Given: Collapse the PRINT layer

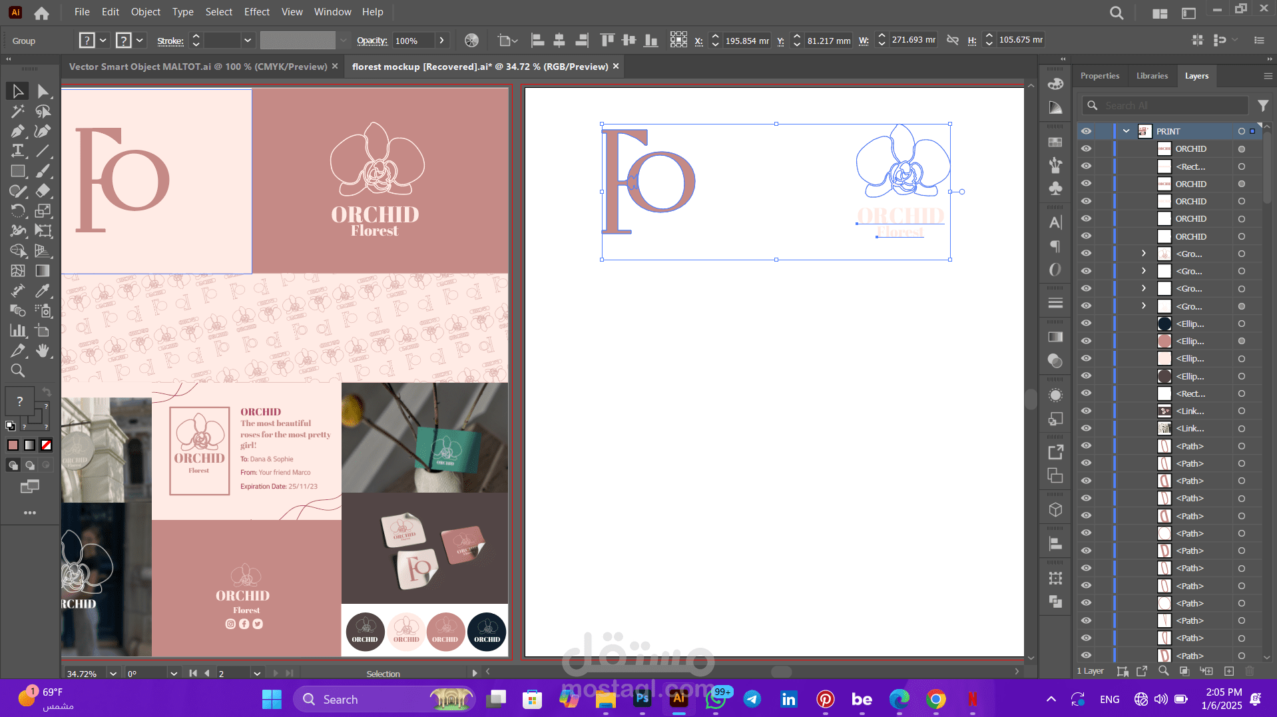Looking at the screenshot, I should coord(1127,131).
